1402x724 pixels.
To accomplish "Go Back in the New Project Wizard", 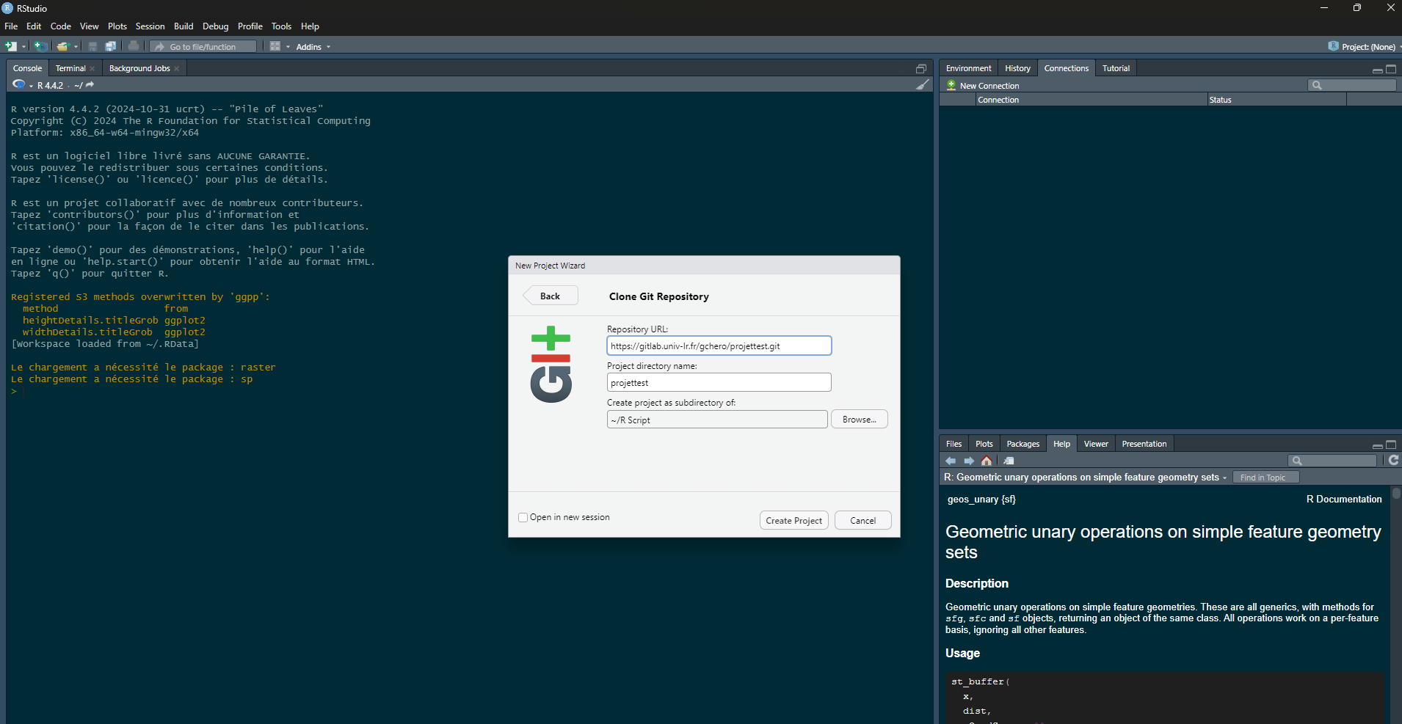I will (x=551, y=296).
